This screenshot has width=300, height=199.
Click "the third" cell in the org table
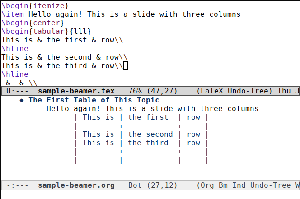[148, 143]
